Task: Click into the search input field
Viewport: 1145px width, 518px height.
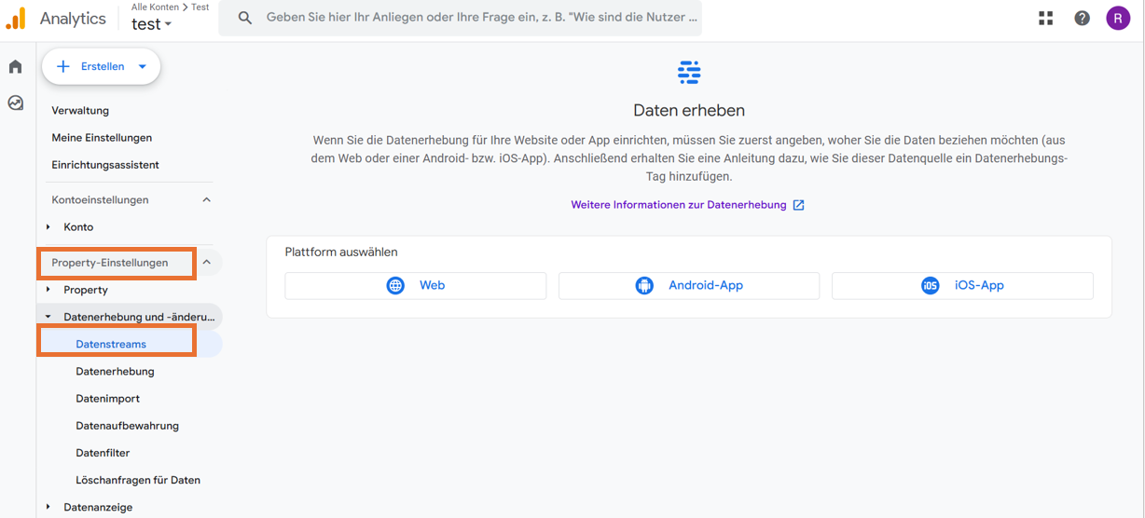Action: (480, 18)
